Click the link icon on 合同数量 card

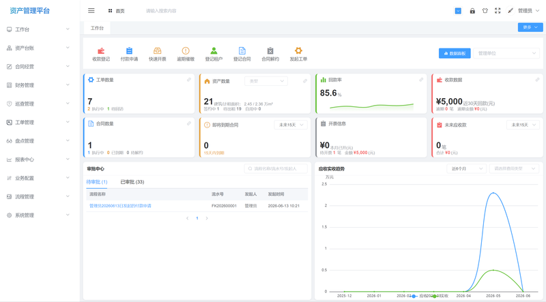tap(189, 123)
